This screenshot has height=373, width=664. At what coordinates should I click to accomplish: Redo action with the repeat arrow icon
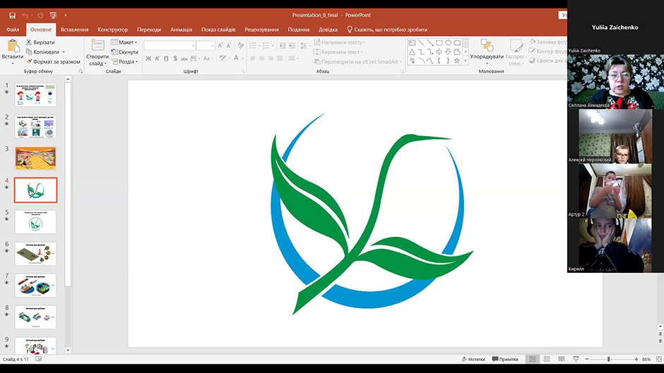40,16
